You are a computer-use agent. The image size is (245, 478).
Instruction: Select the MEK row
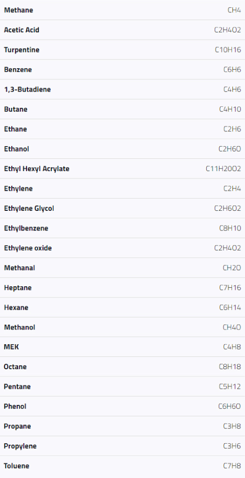[x=122, y=347]
